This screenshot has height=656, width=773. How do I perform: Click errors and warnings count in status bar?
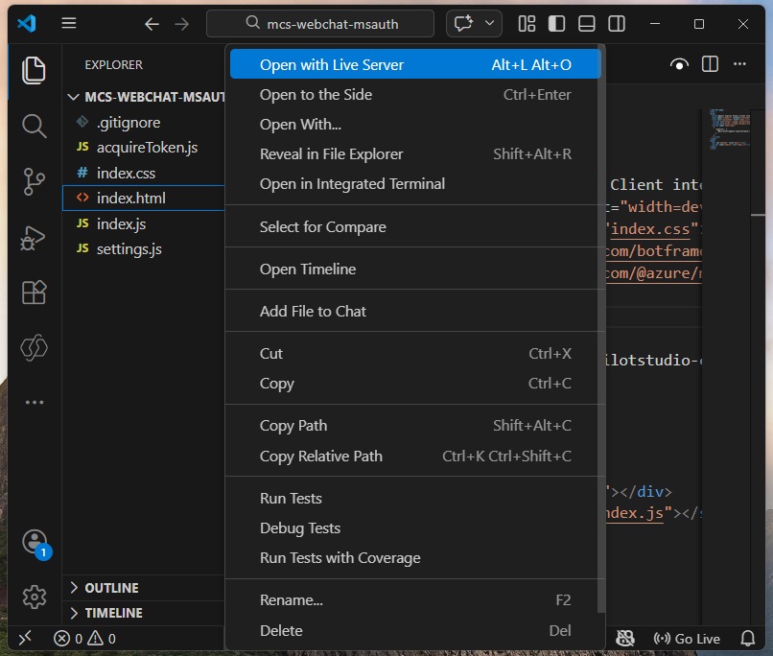pos(84,639)
